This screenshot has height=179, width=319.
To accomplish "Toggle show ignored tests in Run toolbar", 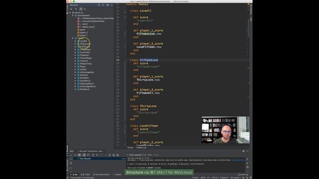I will (79, 155).
